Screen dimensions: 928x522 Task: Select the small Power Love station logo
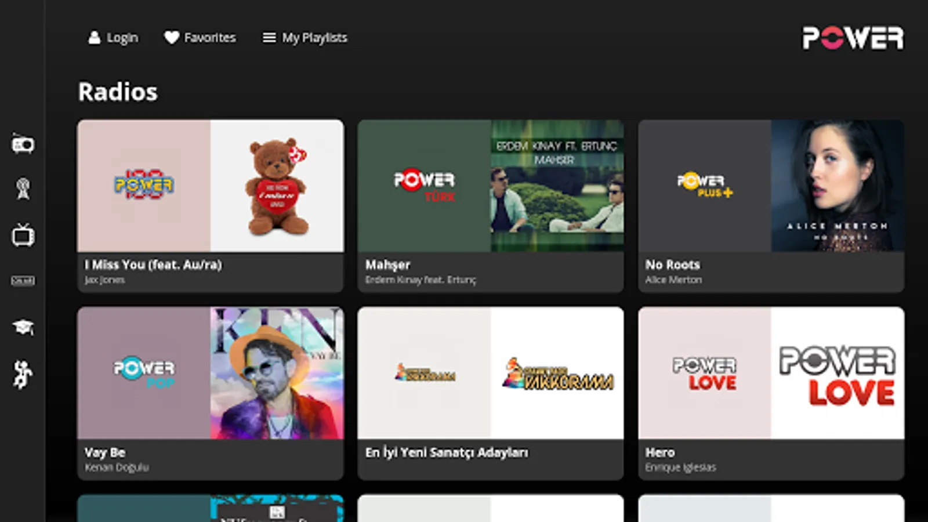pyautogui.click(x=705, y=374)
